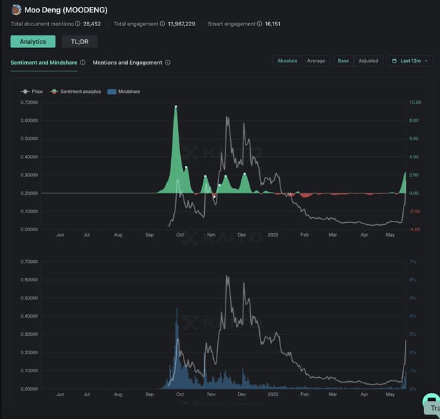Open info icon beside Total engagement

[162, 24]
